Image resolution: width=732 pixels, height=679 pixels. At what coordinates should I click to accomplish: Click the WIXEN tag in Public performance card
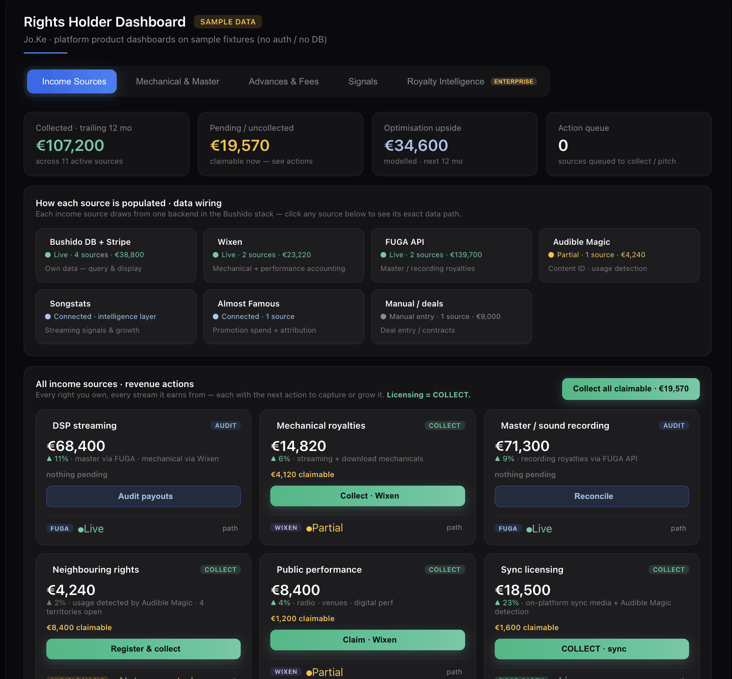pos(286,672)
